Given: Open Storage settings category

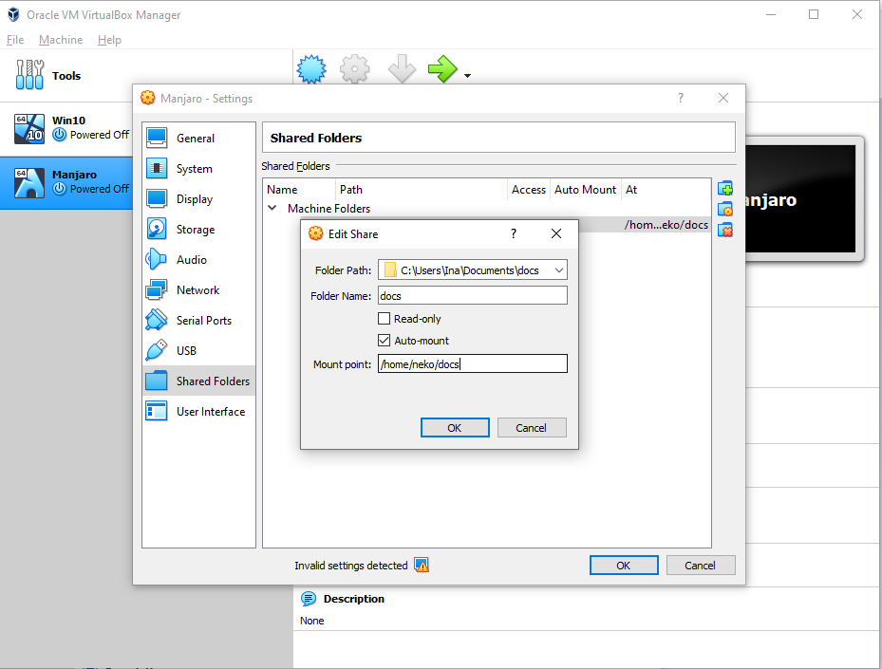Looking at the screenshot, I should click(198, 229).
